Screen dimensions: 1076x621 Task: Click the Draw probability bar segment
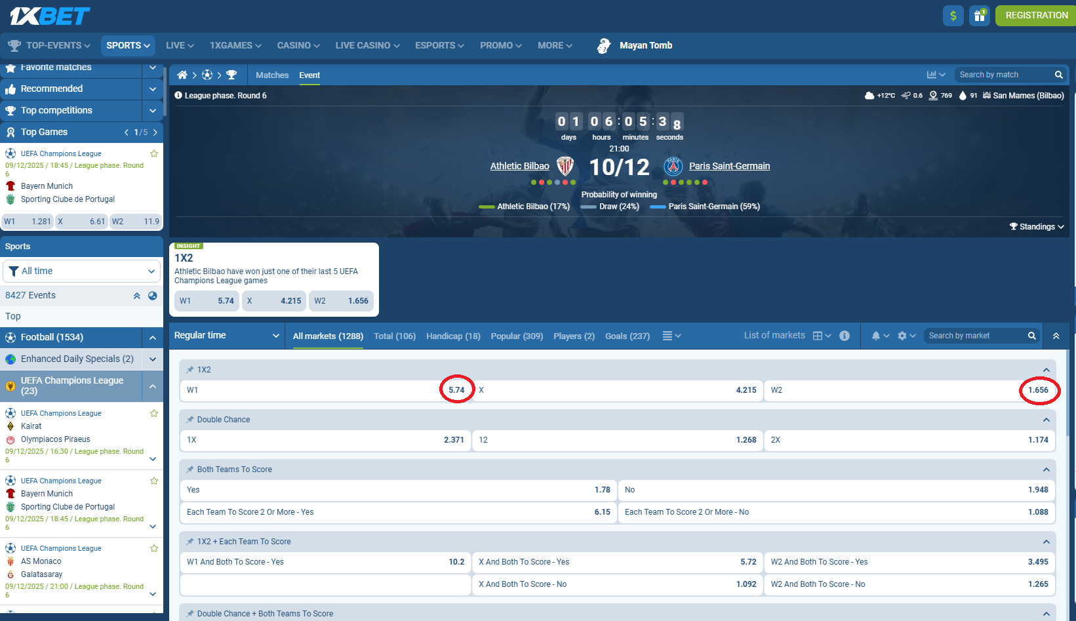click(x=587, y=206)
